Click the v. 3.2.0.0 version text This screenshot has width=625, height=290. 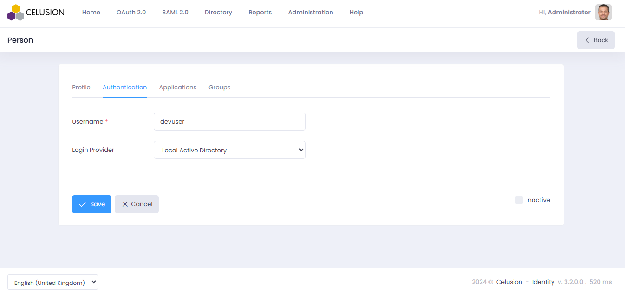[x=571, y=282]
